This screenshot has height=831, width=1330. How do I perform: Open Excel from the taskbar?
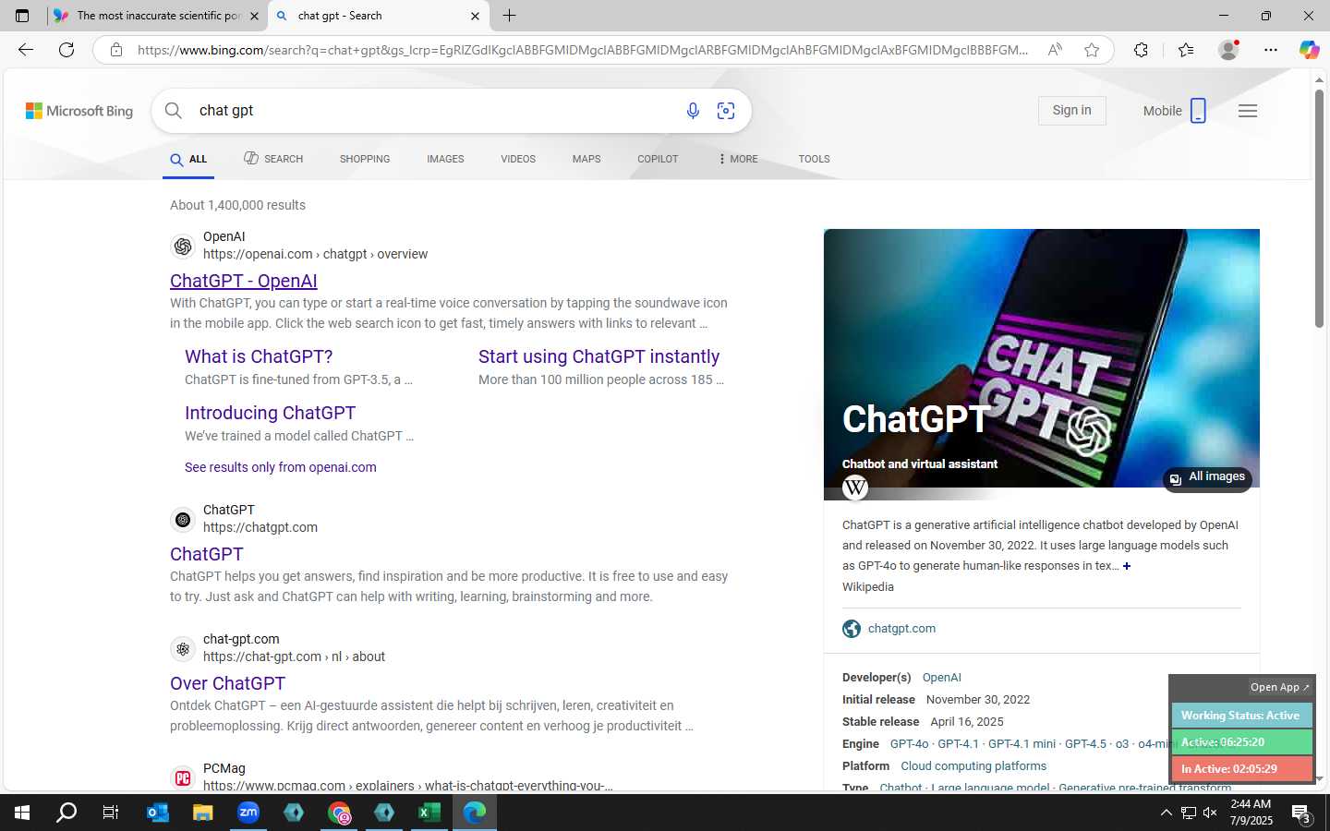[429, 813]
